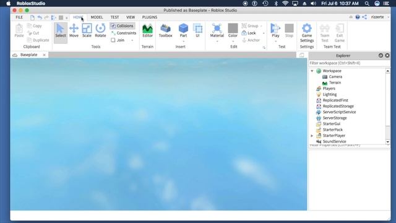Click the redo arrow icon
The image size is (396, 223).
[46, 17]
